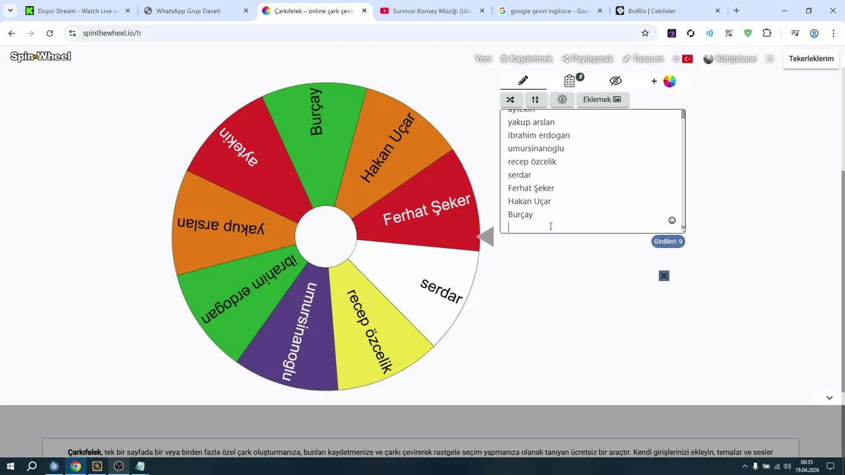This screenshot has height=475, width=845.
Task: Toggle the hide entries eye icon
Action: (x=615, y=80)
